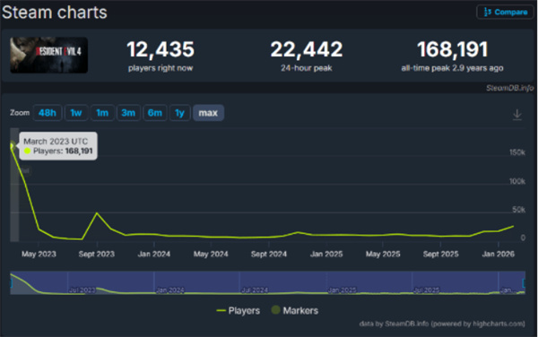The image size is (538, 337).
Task: Select the 3m zoom option
Action: 128,113
